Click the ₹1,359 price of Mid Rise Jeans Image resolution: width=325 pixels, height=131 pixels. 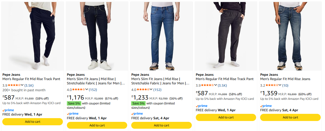pyautogui.click(x=269, y=93)
